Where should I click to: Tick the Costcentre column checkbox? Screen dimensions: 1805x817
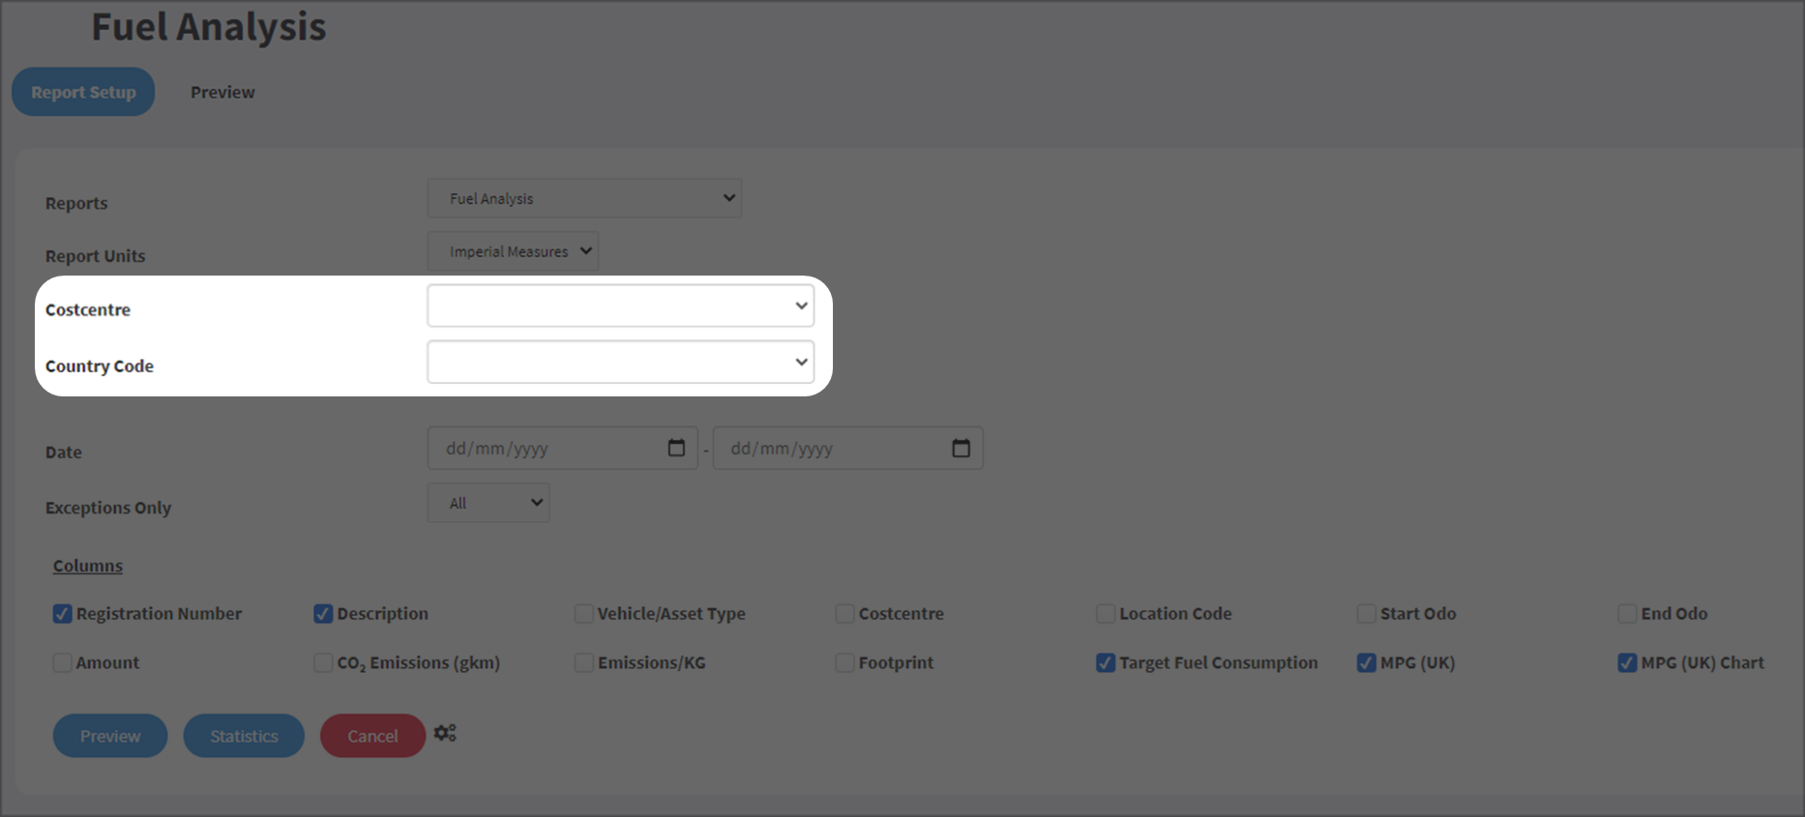(844, 614)
